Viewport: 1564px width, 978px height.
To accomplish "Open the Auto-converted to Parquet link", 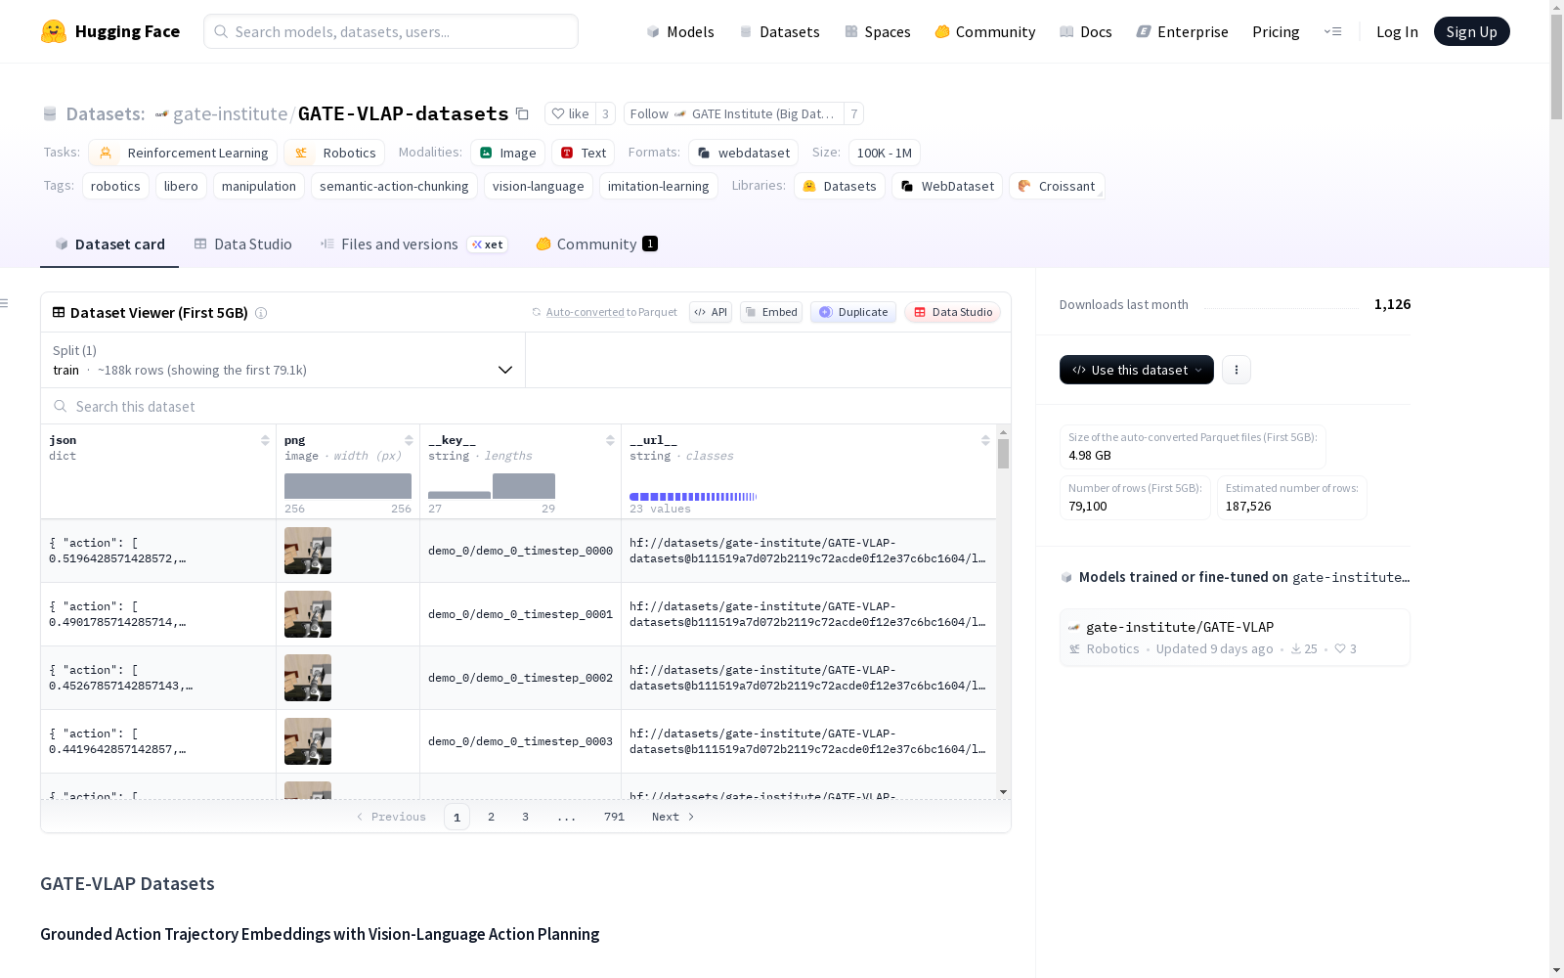I will [x=611, y=312].
